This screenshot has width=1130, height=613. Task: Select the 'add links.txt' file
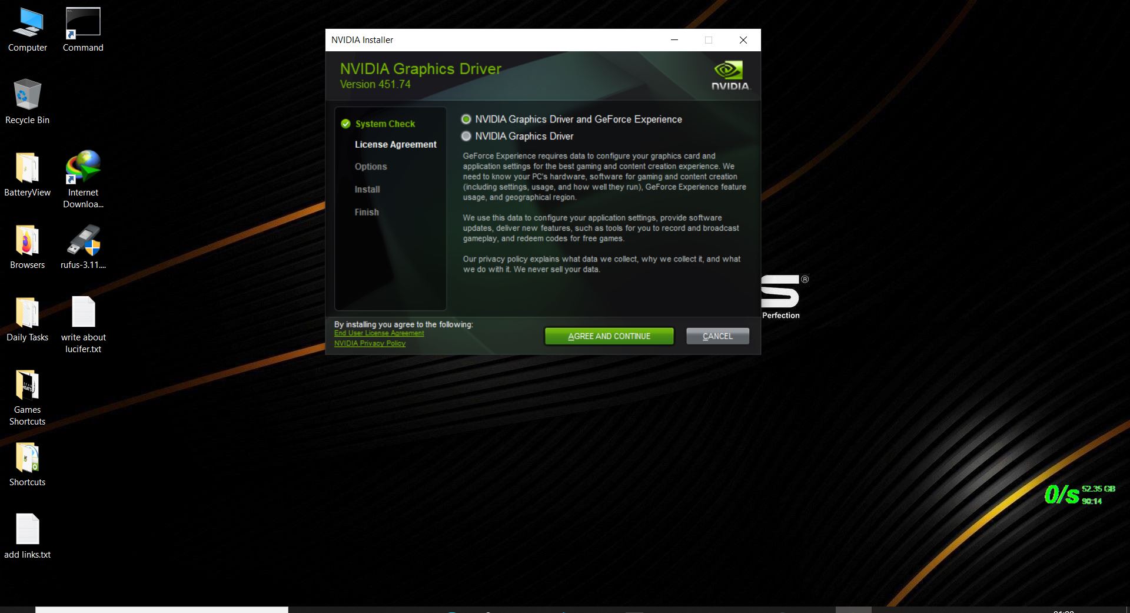27,536
